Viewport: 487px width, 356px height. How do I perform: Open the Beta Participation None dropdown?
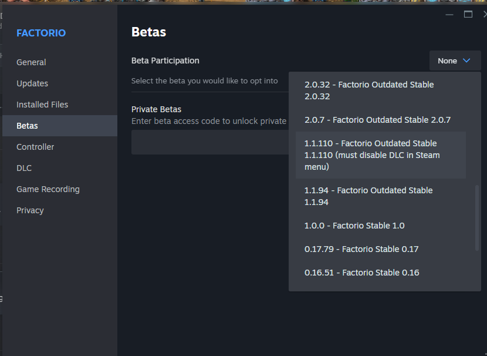coord(455,61)
